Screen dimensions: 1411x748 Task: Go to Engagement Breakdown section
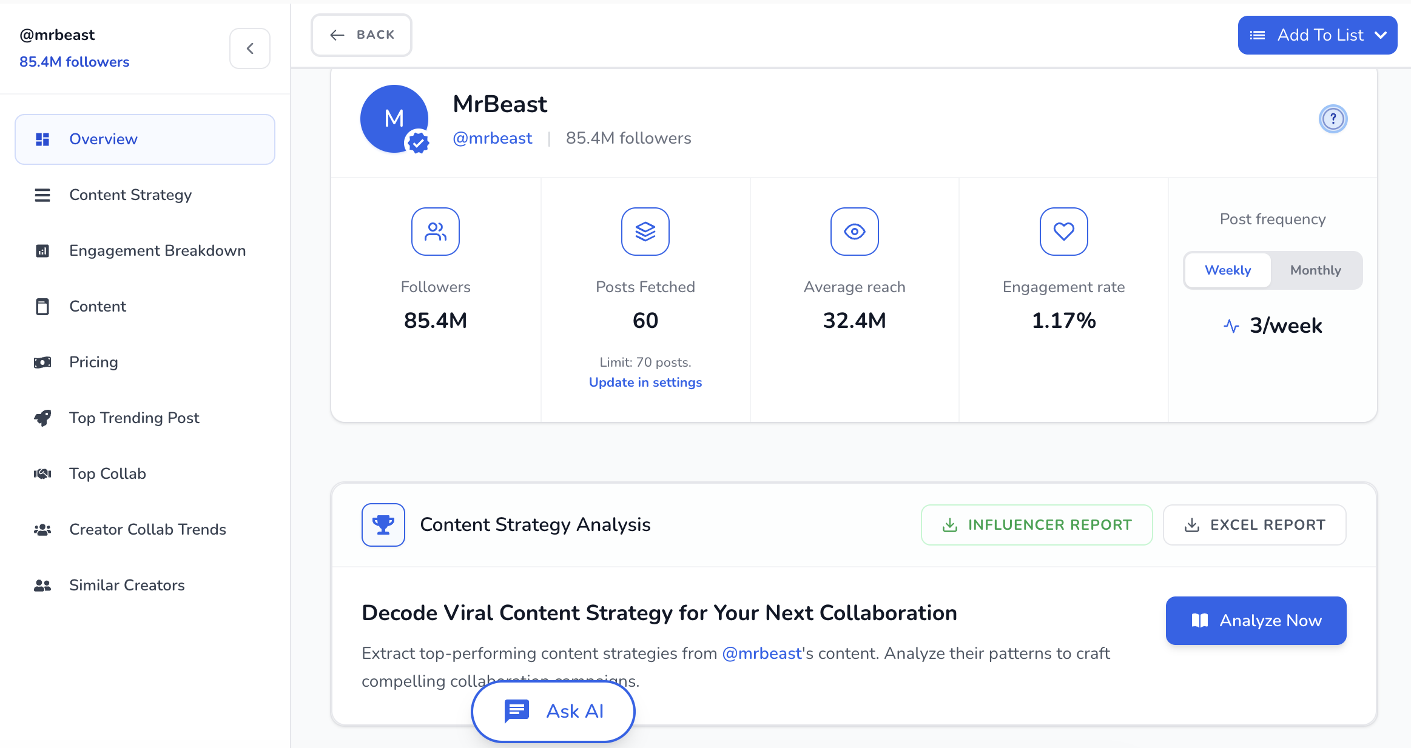coord(145,251)
